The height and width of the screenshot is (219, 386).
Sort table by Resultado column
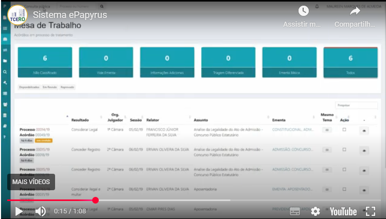[x=80, y=120]
